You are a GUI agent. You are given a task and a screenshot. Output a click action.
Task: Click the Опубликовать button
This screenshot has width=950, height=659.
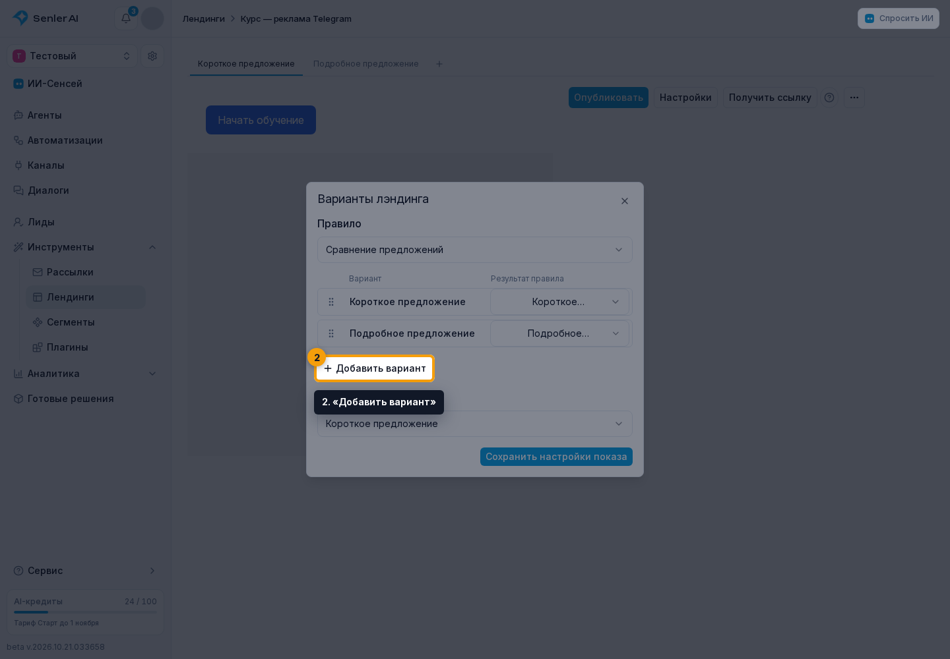point(608,98)
